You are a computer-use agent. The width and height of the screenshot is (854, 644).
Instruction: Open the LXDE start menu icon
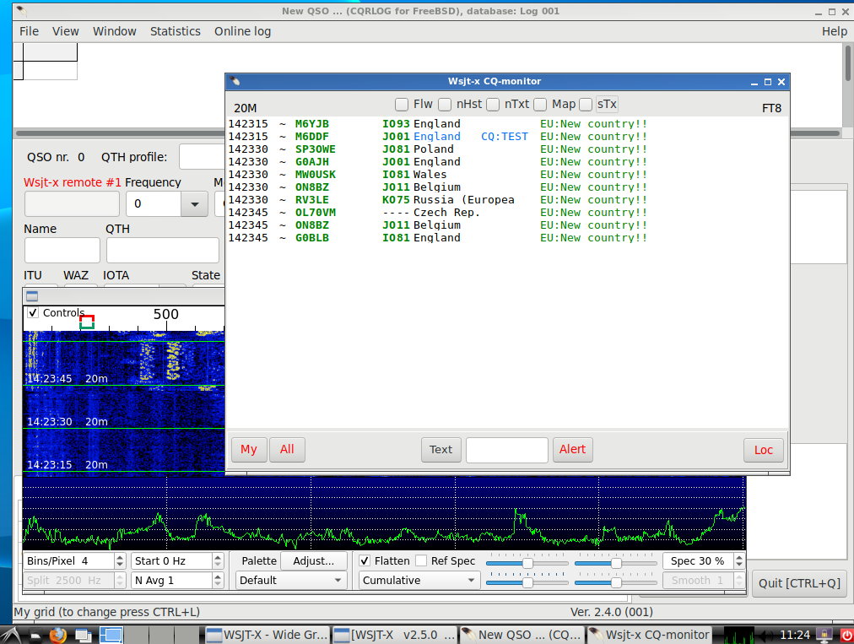[10, 635]
